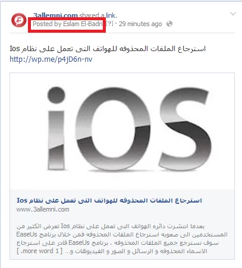Click the [?] help marker beside poster name

click(109, 24)
